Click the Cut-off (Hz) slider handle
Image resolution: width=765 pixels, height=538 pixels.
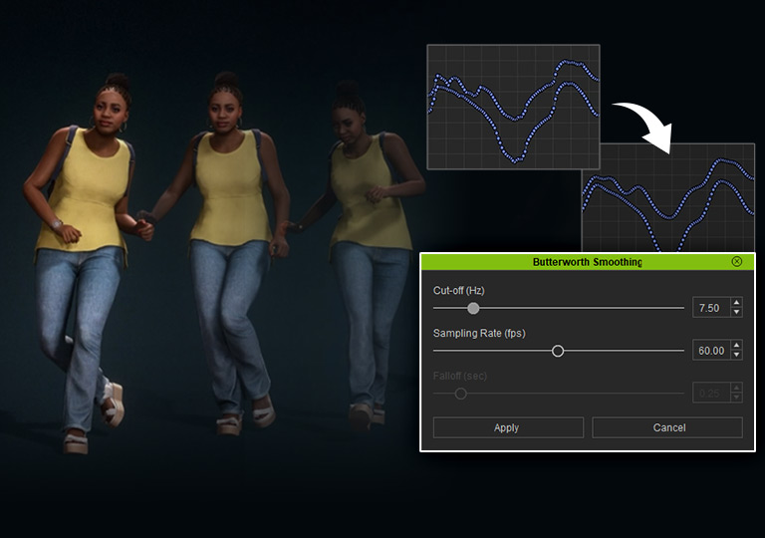pos(473,308)
